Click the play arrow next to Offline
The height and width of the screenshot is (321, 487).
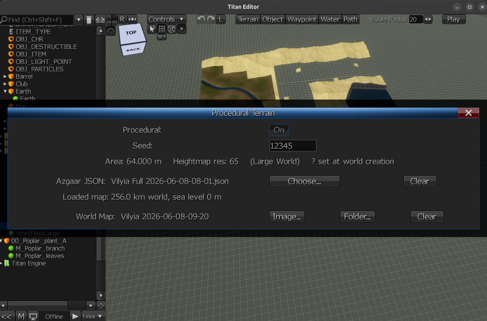[75, 316]
